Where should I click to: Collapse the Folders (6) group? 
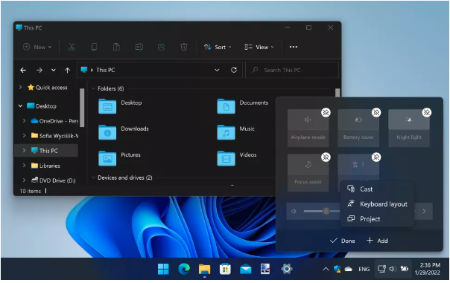pos(93,88)
